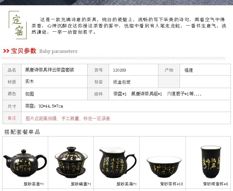Click the red remark text about measurement error
The height and width of the screenshot is (191, 233).
point(68,119)
